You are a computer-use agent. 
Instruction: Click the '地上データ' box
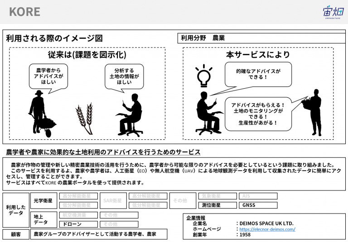point(43,219)
